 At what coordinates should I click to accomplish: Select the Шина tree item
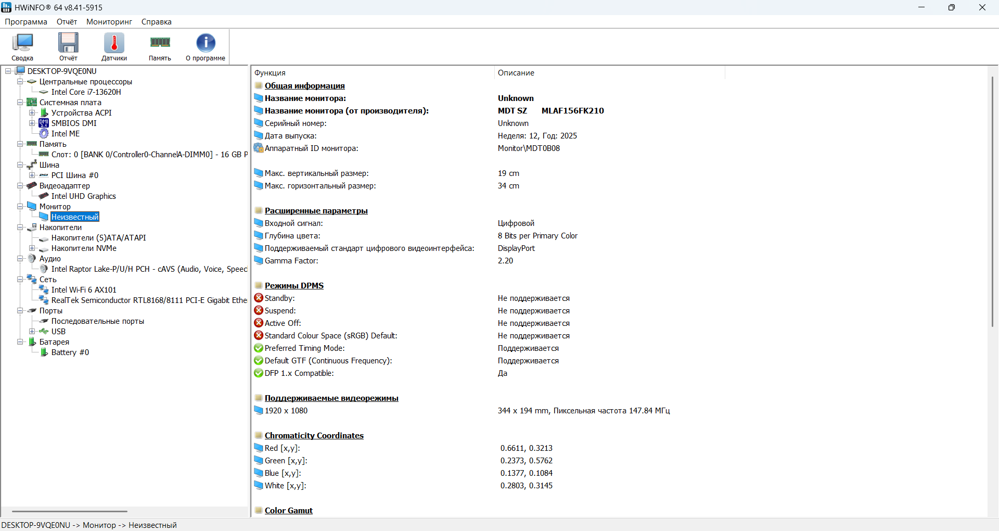point(49,165)
